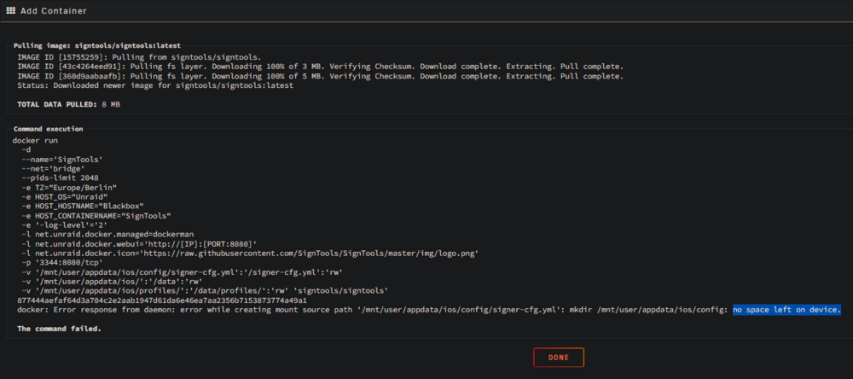Screen dimensions: 853x379
Task: Click the HOST_CONTAINERNAME="SignTools" line
Action: click(x=96, y=216)
